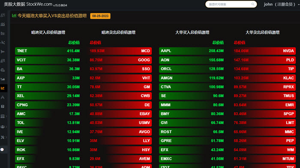Click the search magnifier icon
This screenshot has height=168, width=300.
tap(253, 4)
